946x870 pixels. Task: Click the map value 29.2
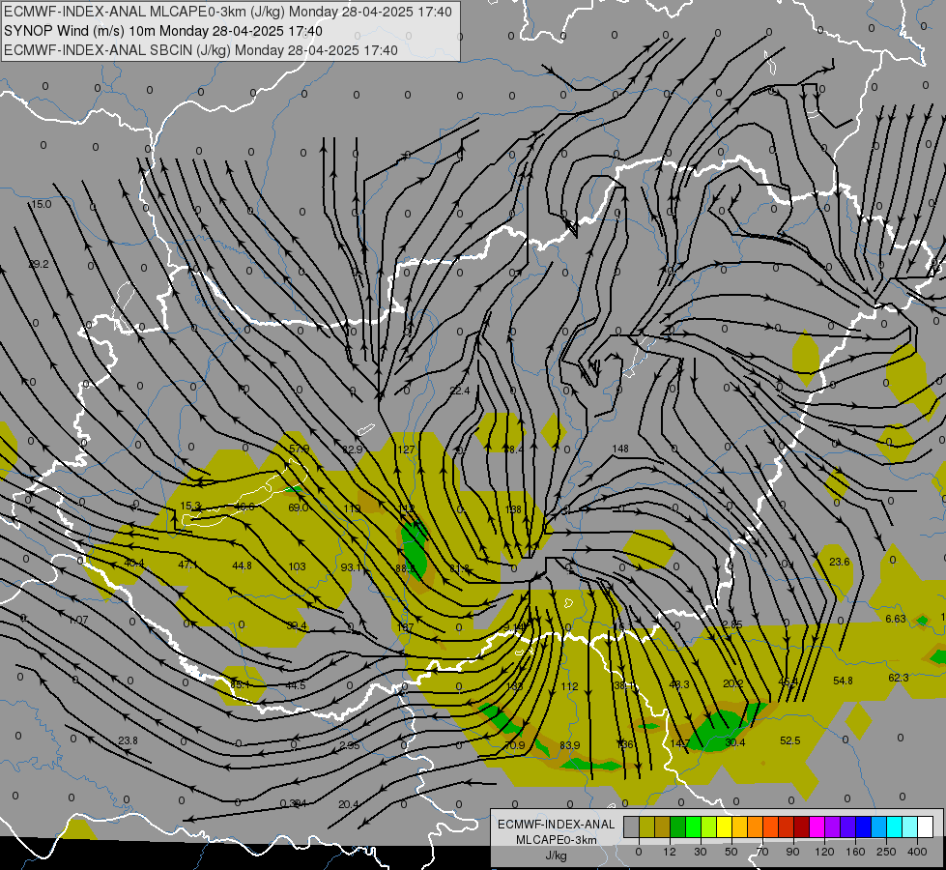39,264
